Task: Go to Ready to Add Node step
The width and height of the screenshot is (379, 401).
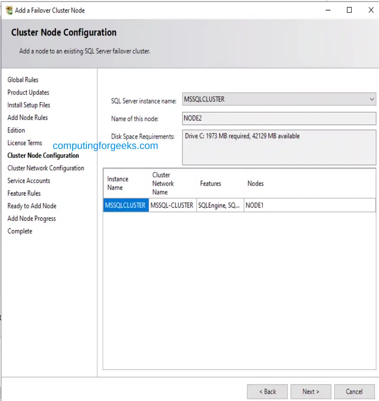Action: point(32,206)
